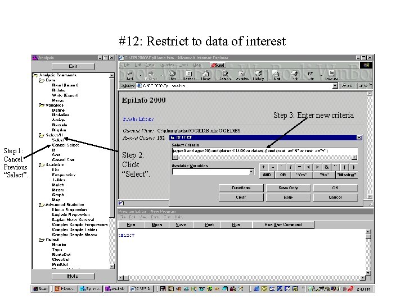Screen dimensions: 405x303
Task: Click the Clear button in SELECT dialog
Action: [x=241, y=198]
